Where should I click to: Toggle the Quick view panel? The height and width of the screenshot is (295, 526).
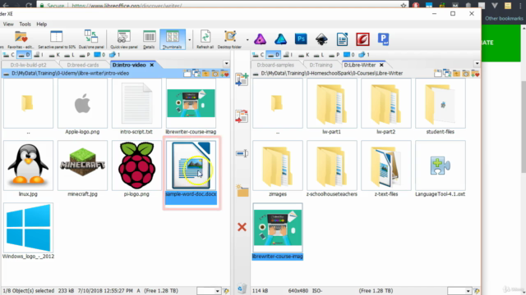coord(124,40)
